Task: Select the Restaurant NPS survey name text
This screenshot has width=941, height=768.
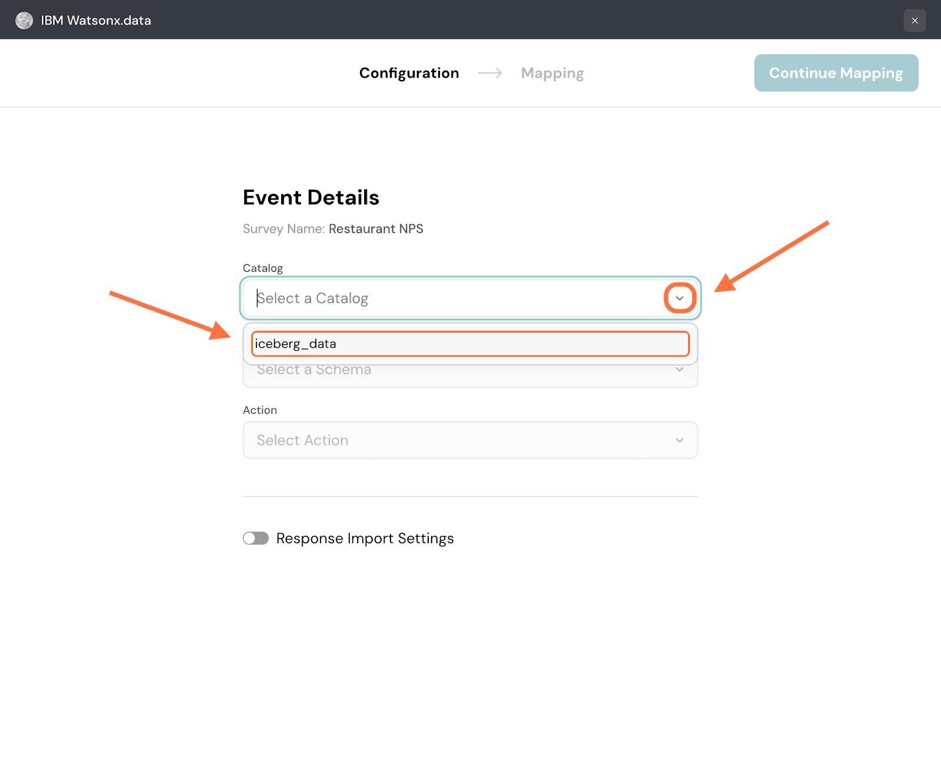Action: coord(376,229)
